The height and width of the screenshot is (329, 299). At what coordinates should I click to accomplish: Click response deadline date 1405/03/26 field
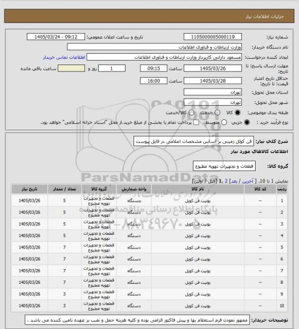[x=213, y=69]
